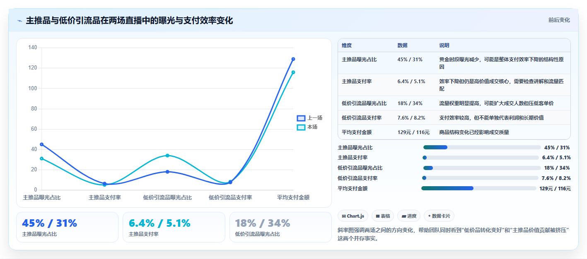Click the 本场 point at 平均支付金额
Image resolution: width=587 pixels, height=259 pixels.
tap(293, 72)
